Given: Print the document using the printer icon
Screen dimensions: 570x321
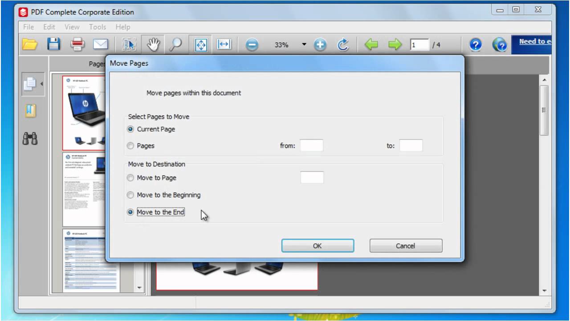Looking at the screenshot, I should pyautogui.click(x=77, y=45).
